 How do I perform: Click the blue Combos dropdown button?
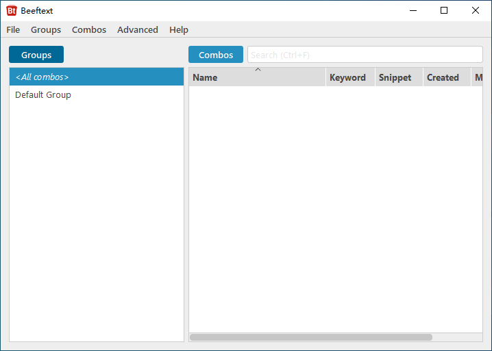[216, 55]
